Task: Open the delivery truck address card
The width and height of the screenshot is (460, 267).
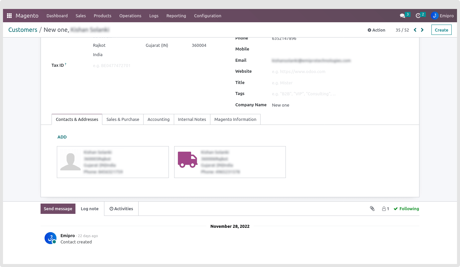Action: 230,162
